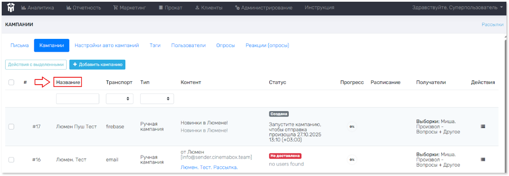
Task: Click the Рассылки breadcrumb link
Action: coord(492,25)
